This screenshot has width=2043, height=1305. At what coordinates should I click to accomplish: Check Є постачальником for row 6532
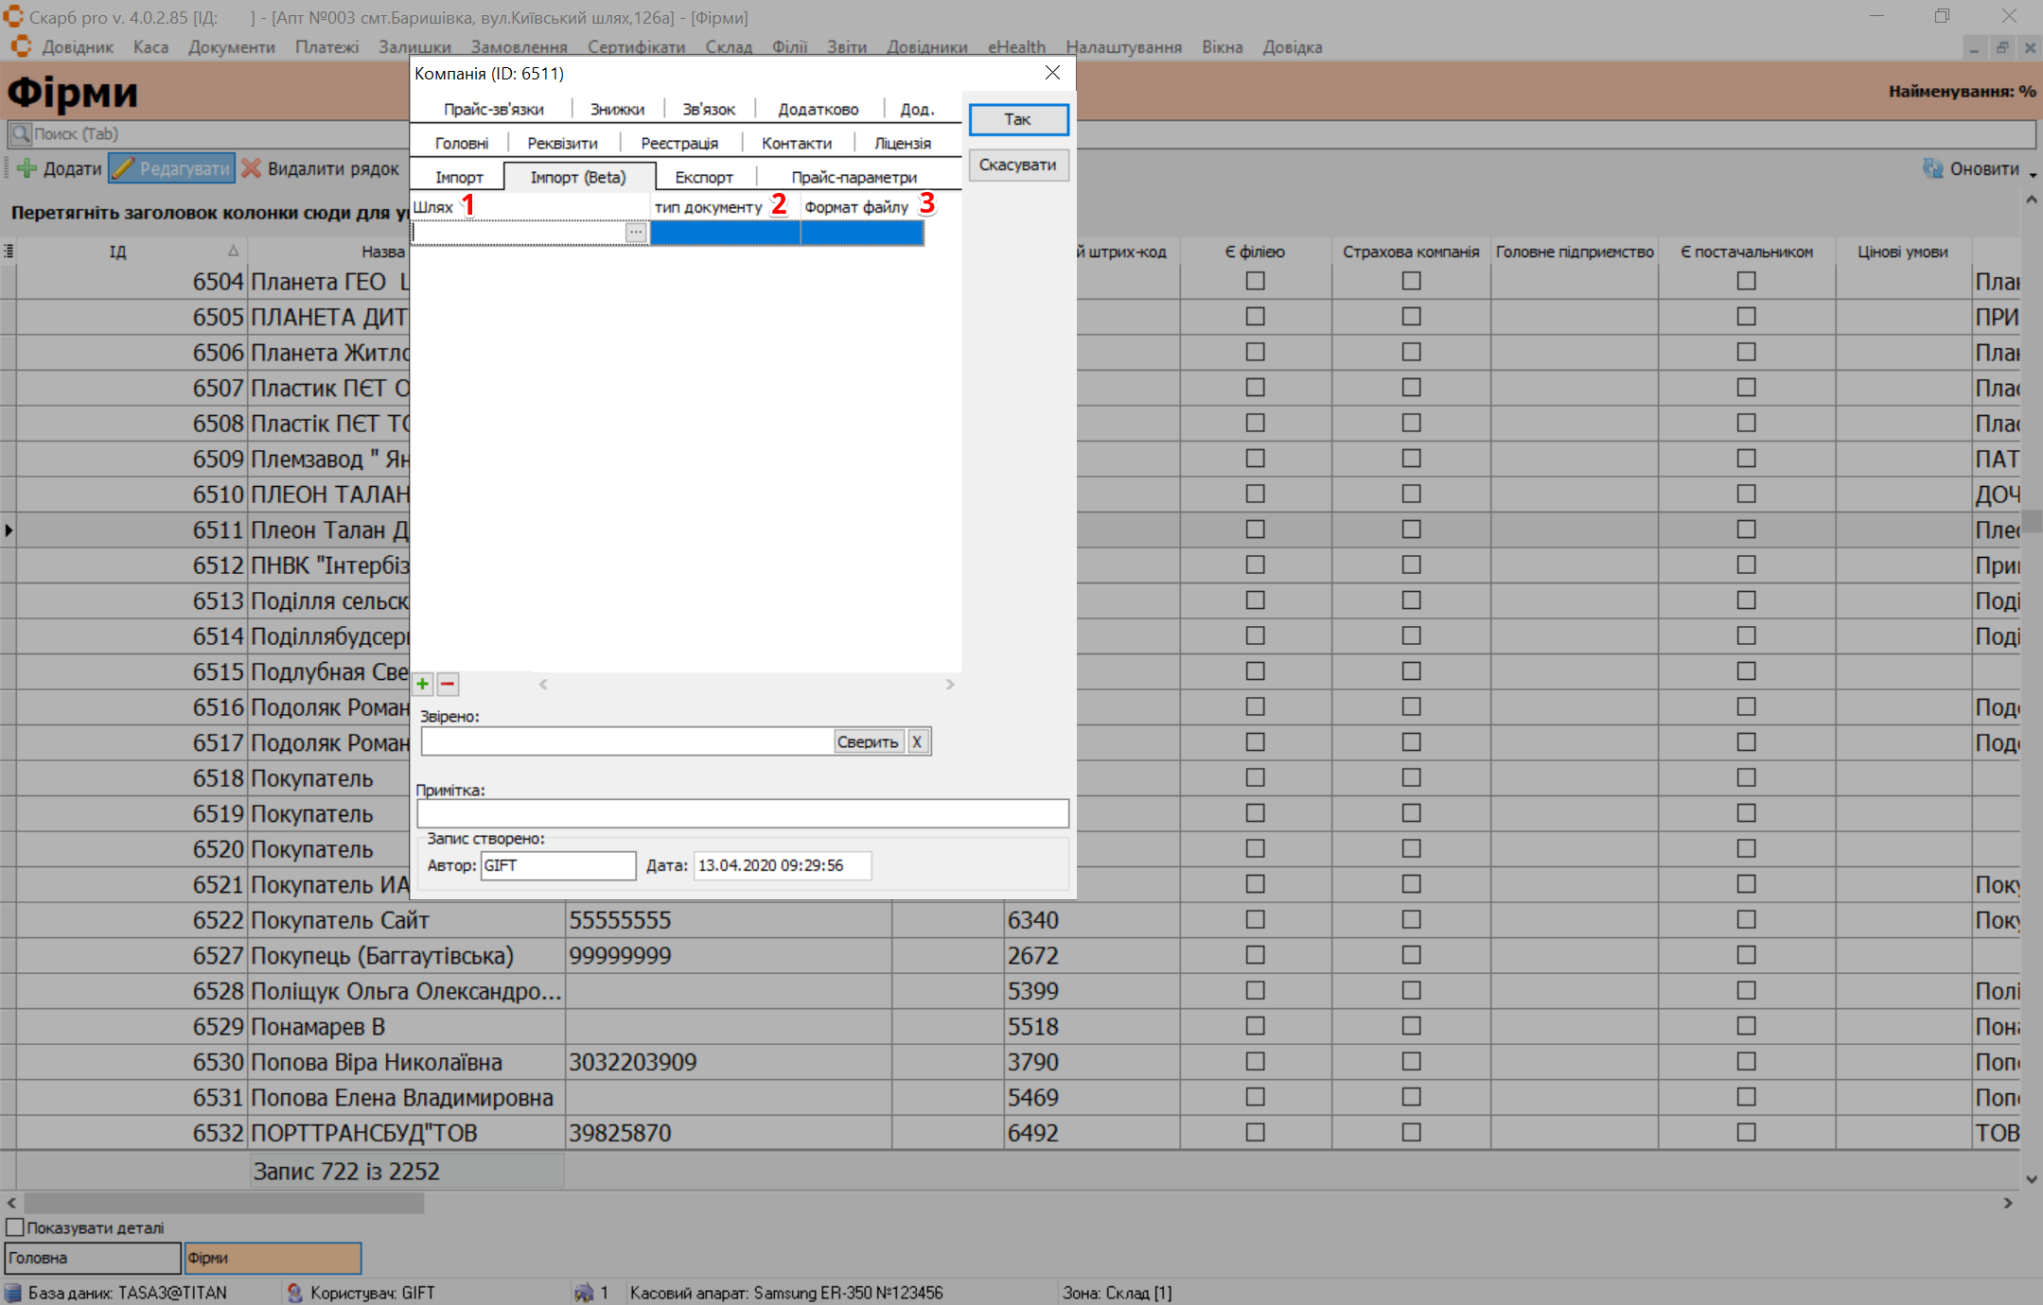click(x=1746, y=1132)
